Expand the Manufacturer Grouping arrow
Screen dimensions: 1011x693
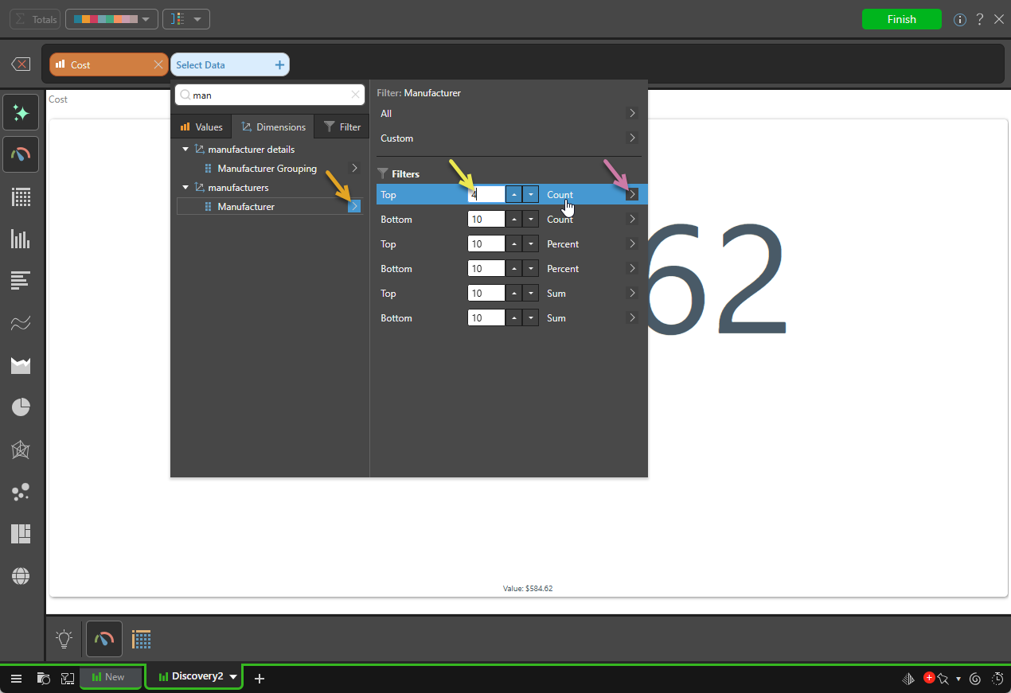pos(354,169)
